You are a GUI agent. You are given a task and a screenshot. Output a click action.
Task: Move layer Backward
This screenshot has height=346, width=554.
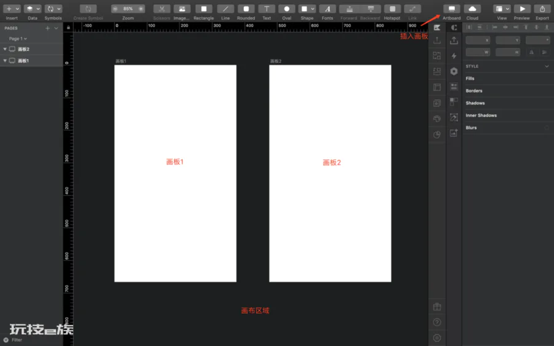pyautogui.click(x=371, y=9)
